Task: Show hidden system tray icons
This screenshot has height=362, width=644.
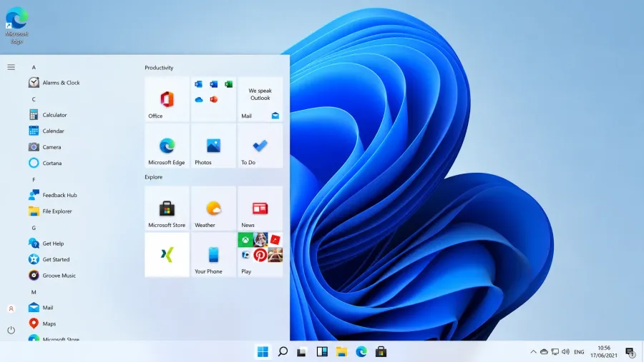Action: (533, 352)
